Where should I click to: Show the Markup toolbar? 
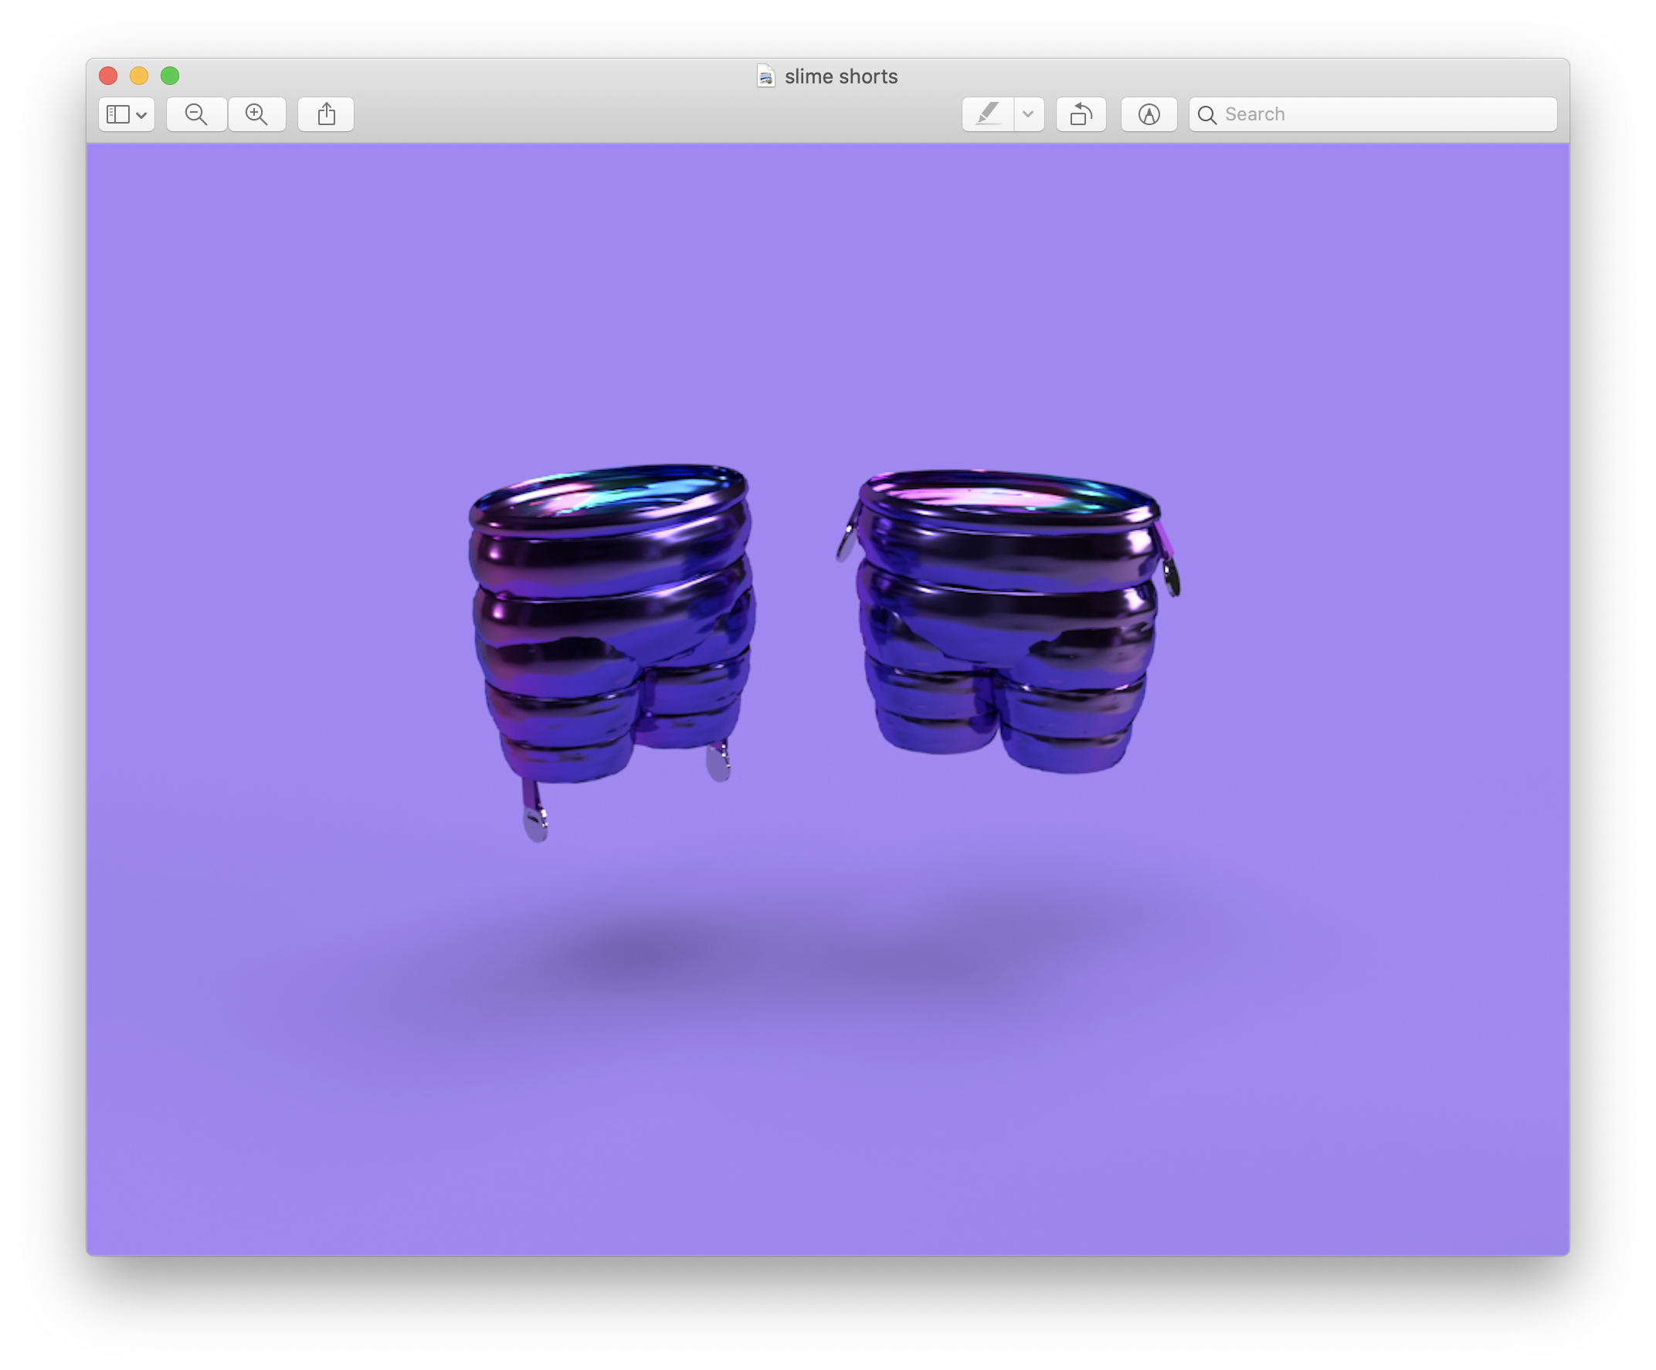(x=1149, y=114)
